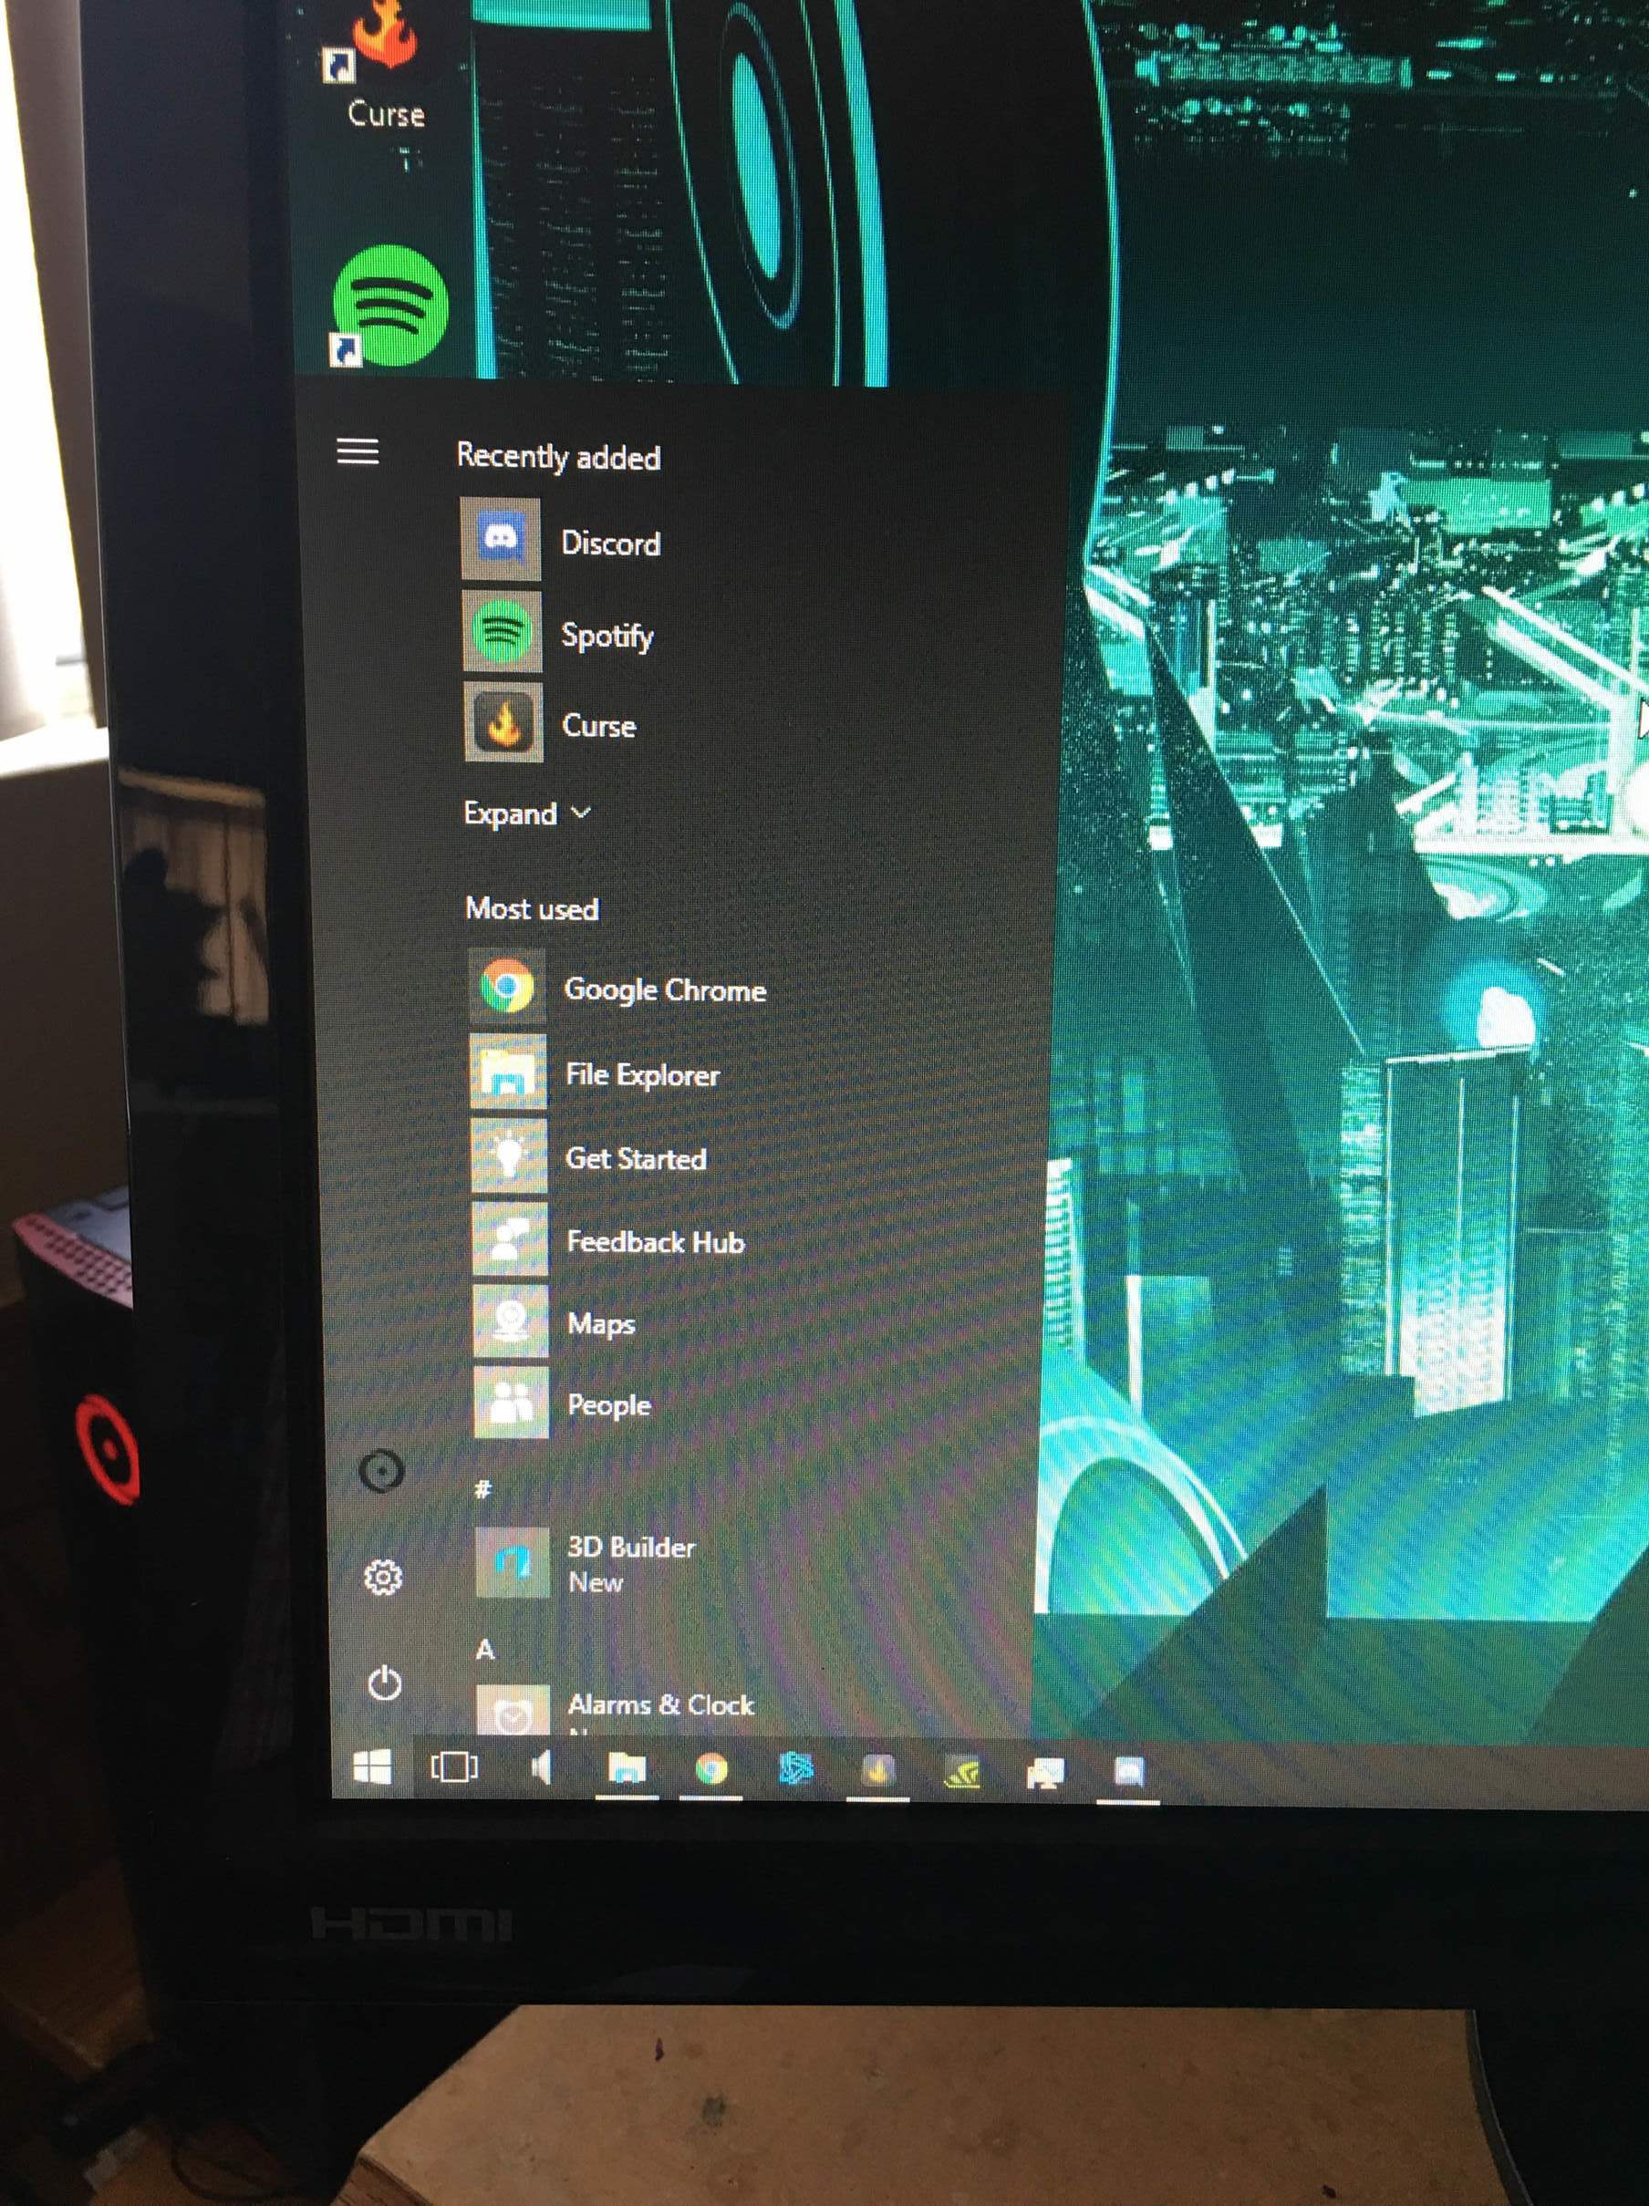1649x2206 pixels.
Task: Select the Spotify desktop shortcut
Action: 390,306
